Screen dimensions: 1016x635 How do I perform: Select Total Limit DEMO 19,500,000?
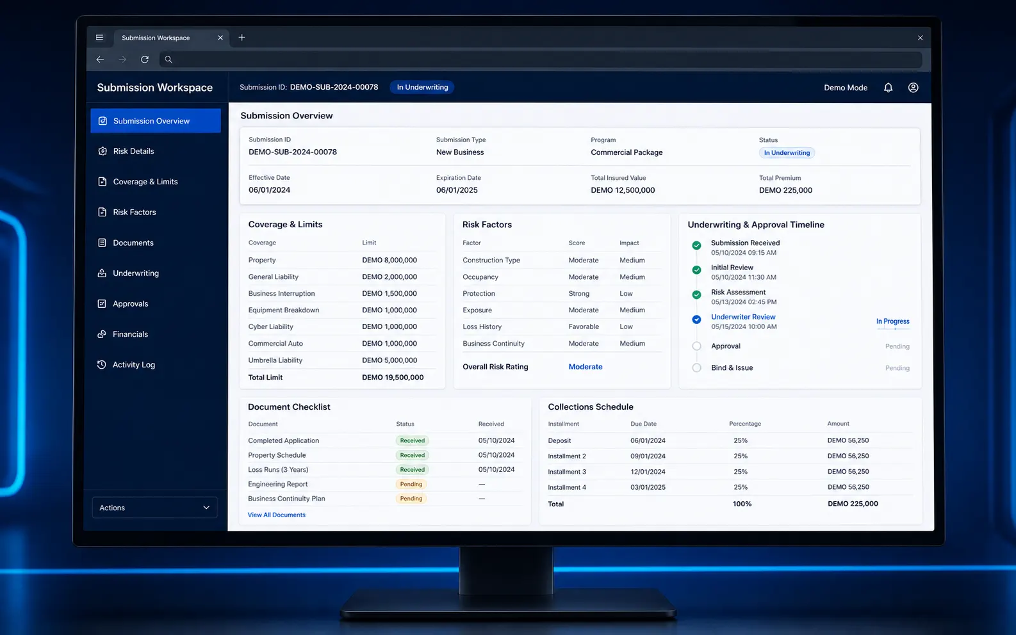[393, 378]
